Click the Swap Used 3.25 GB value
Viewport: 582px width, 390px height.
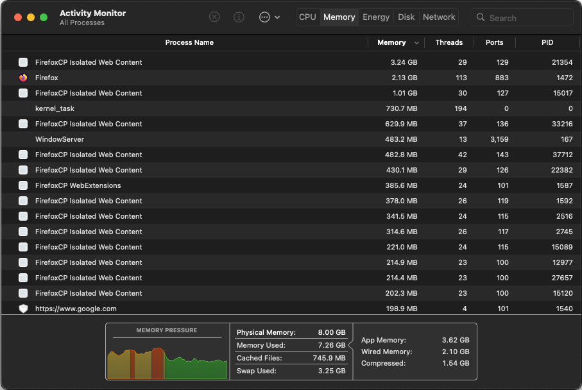332,371
